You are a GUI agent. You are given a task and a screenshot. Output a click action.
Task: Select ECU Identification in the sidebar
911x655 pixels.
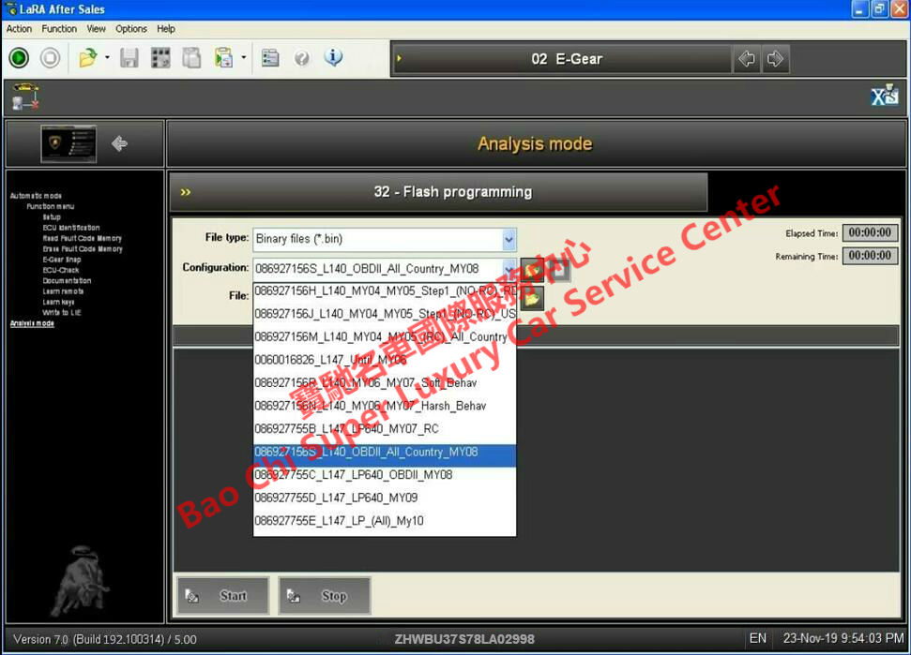click(x=71, y=228)
